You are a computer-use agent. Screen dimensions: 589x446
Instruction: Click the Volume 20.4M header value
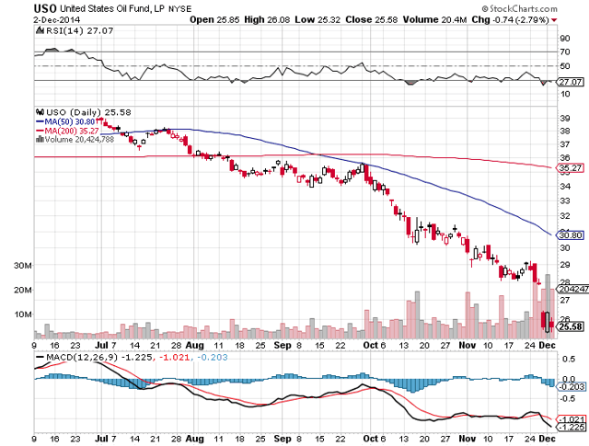coord(434,20)
